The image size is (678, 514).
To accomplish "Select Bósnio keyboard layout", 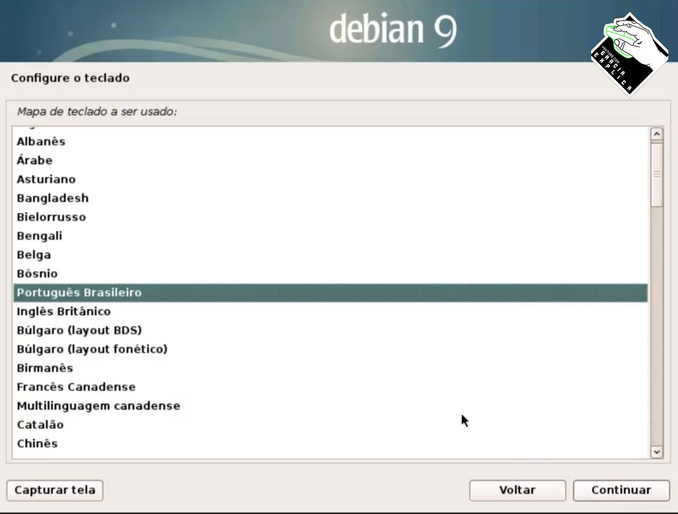I will [x=331, y=274].
